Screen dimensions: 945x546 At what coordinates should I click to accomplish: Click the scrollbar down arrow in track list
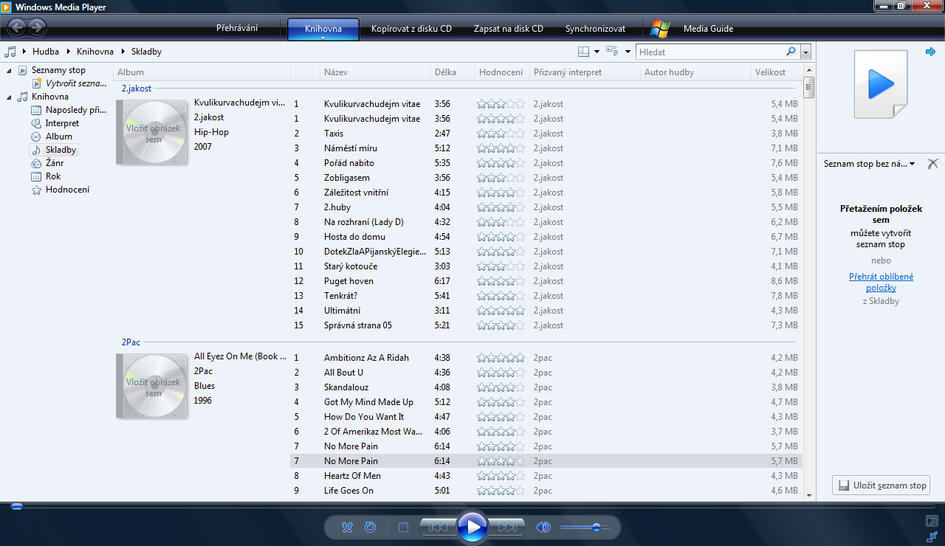tap(809, 496)
